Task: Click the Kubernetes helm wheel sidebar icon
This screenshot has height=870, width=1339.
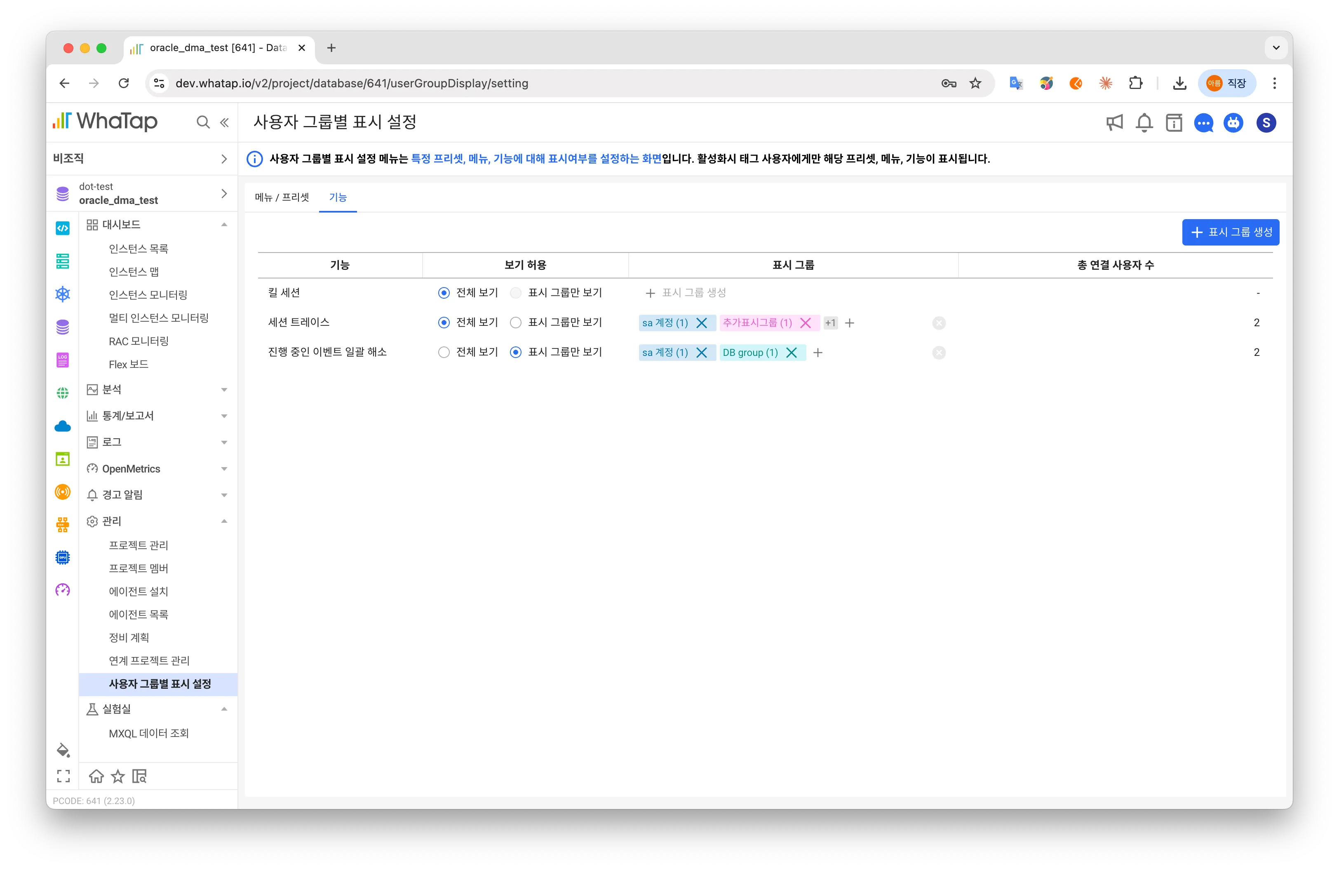Action: point(62,294)
